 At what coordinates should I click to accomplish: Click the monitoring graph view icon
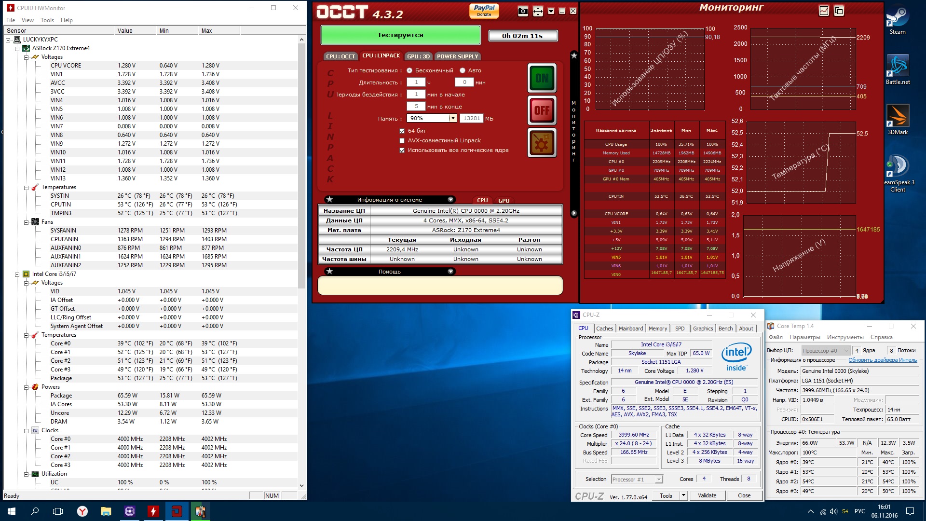[824, 11]
